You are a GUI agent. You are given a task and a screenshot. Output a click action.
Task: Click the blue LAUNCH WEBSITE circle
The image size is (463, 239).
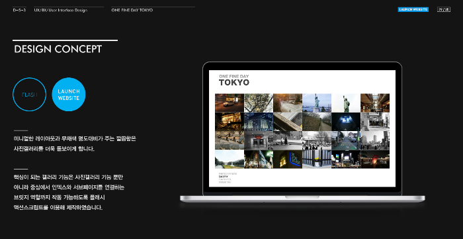[69, 95]
